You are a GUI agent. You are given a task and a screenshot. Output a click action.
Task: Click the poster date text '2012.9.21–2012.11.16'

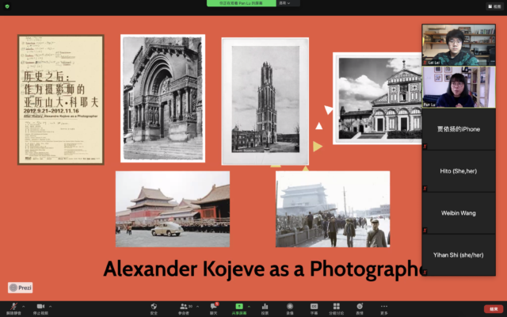pyautogui.click(x=51, y=111)
